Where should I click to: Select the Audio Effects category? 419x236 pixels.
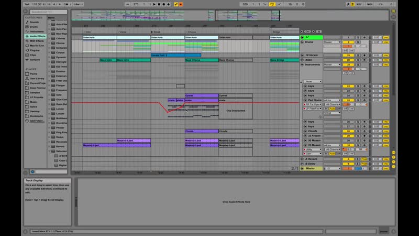pyautogui.click(x=36, y=36)
